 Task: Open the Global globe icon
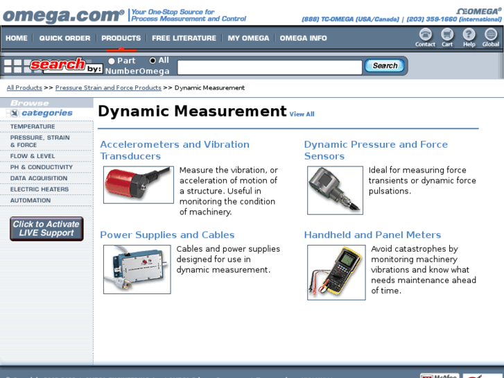(491, 37)
